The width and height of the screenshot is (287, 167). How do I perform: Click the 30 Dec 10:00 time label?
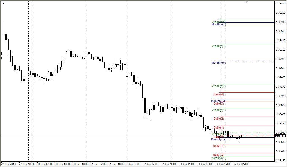(63, 164)
